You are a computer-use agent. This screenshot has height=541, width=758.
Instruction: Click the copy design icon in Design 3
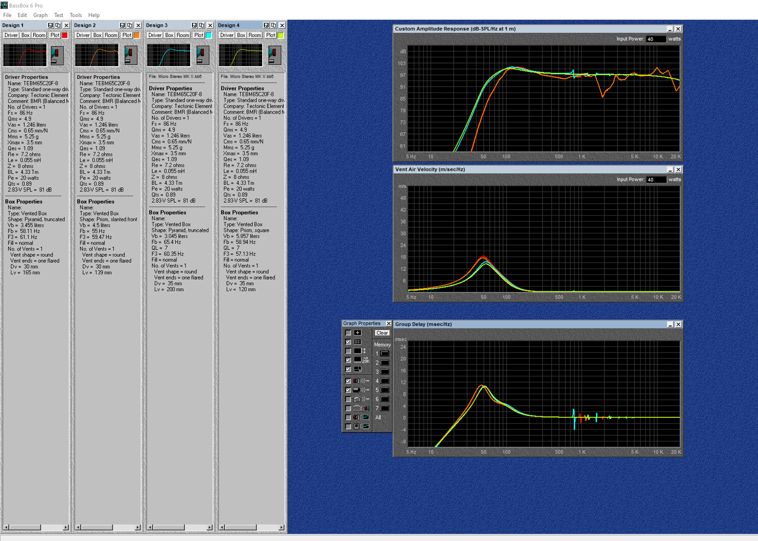pyautogui.click(x=202, y=25)
